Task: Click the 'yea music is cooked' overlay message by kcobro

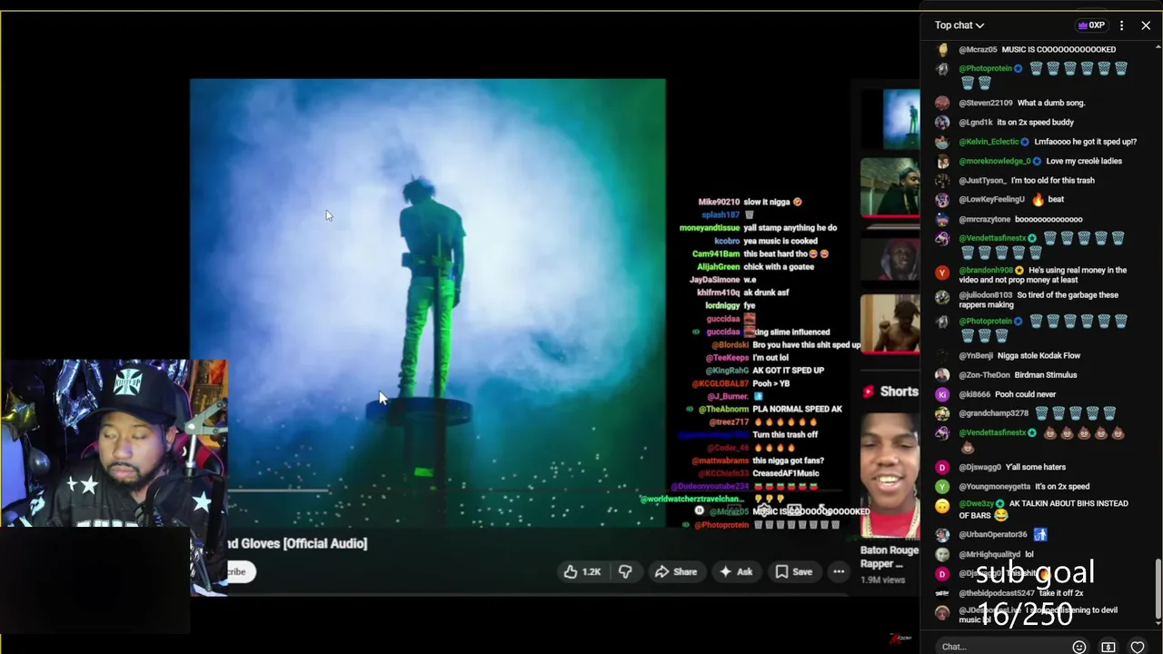Action: coord(780,241)
